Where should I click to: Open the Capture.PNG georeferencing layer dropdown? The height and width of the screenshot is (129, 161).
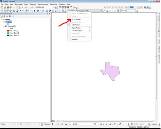point(102,11)
